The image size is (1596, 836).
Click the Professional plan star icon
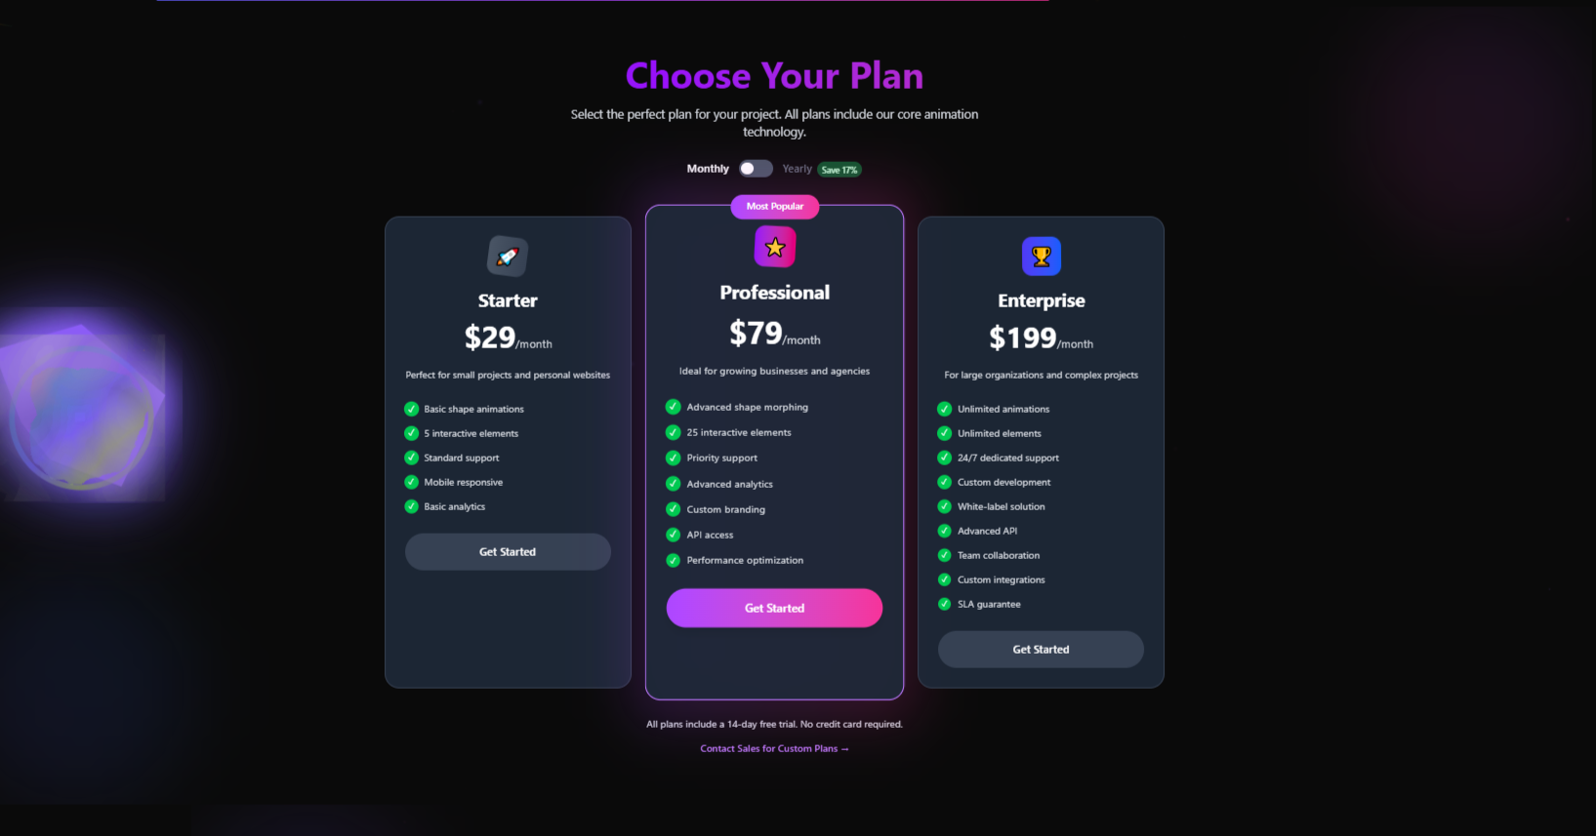point(775,248)
